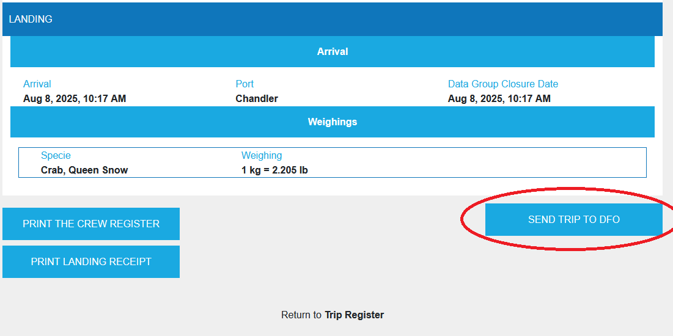
Task: Click the SEND TRIP TO DFO button
Action: tap(573, 220)
